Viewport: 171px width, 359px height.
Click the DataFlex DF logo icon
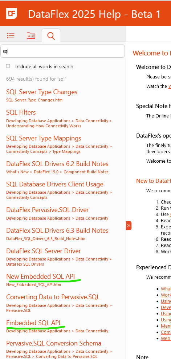(x=11, y=13)
